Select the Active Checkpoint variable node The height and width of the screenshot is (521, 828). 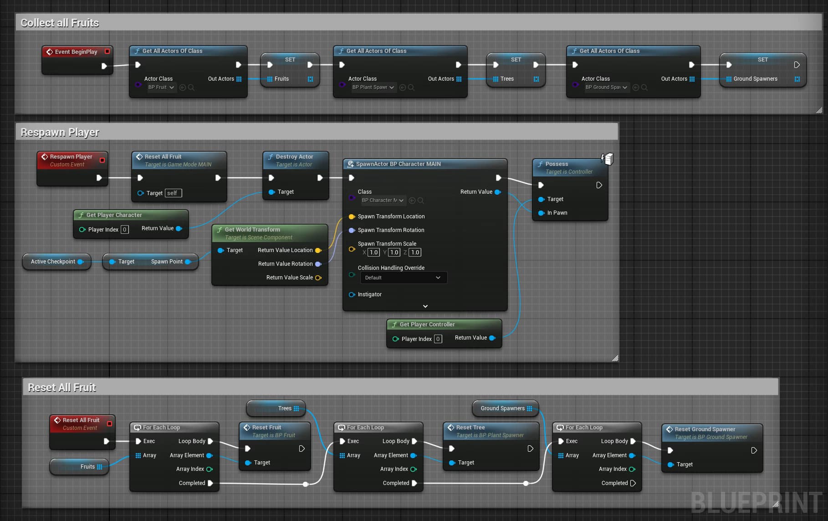click(56, 262)
